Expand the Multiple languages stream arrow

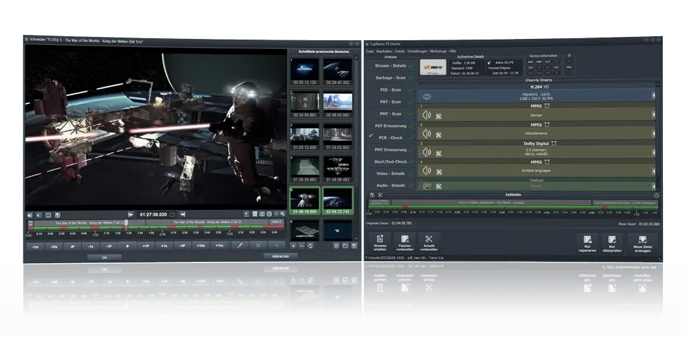point(653,172)
